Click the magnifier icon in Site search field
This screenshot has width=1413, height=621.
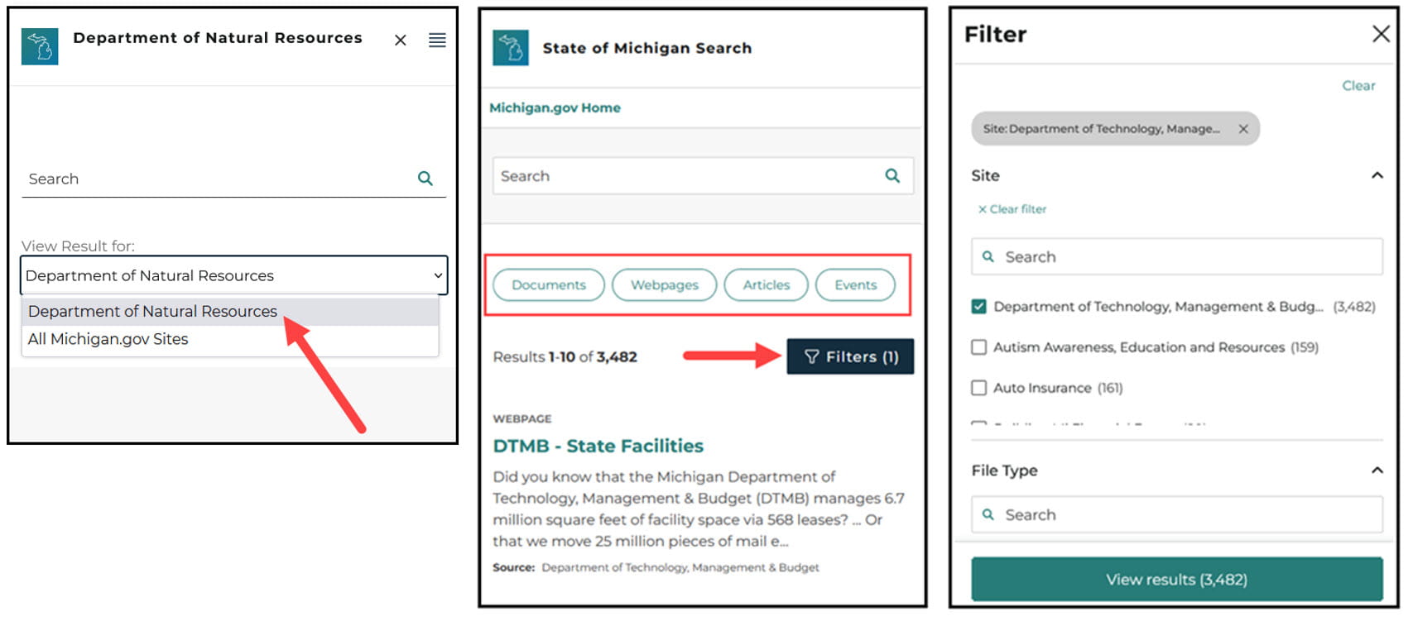pyautogui.click(x=988, y=257)
